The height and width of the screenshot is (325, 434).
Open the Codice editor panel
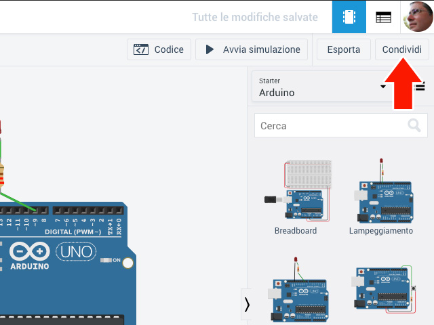[x=159, y=49]
